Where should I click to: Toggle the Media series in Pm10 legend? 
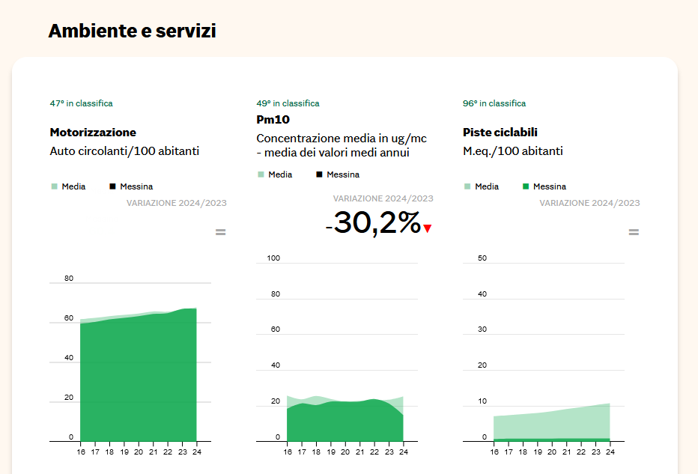[x=280, y=174]
